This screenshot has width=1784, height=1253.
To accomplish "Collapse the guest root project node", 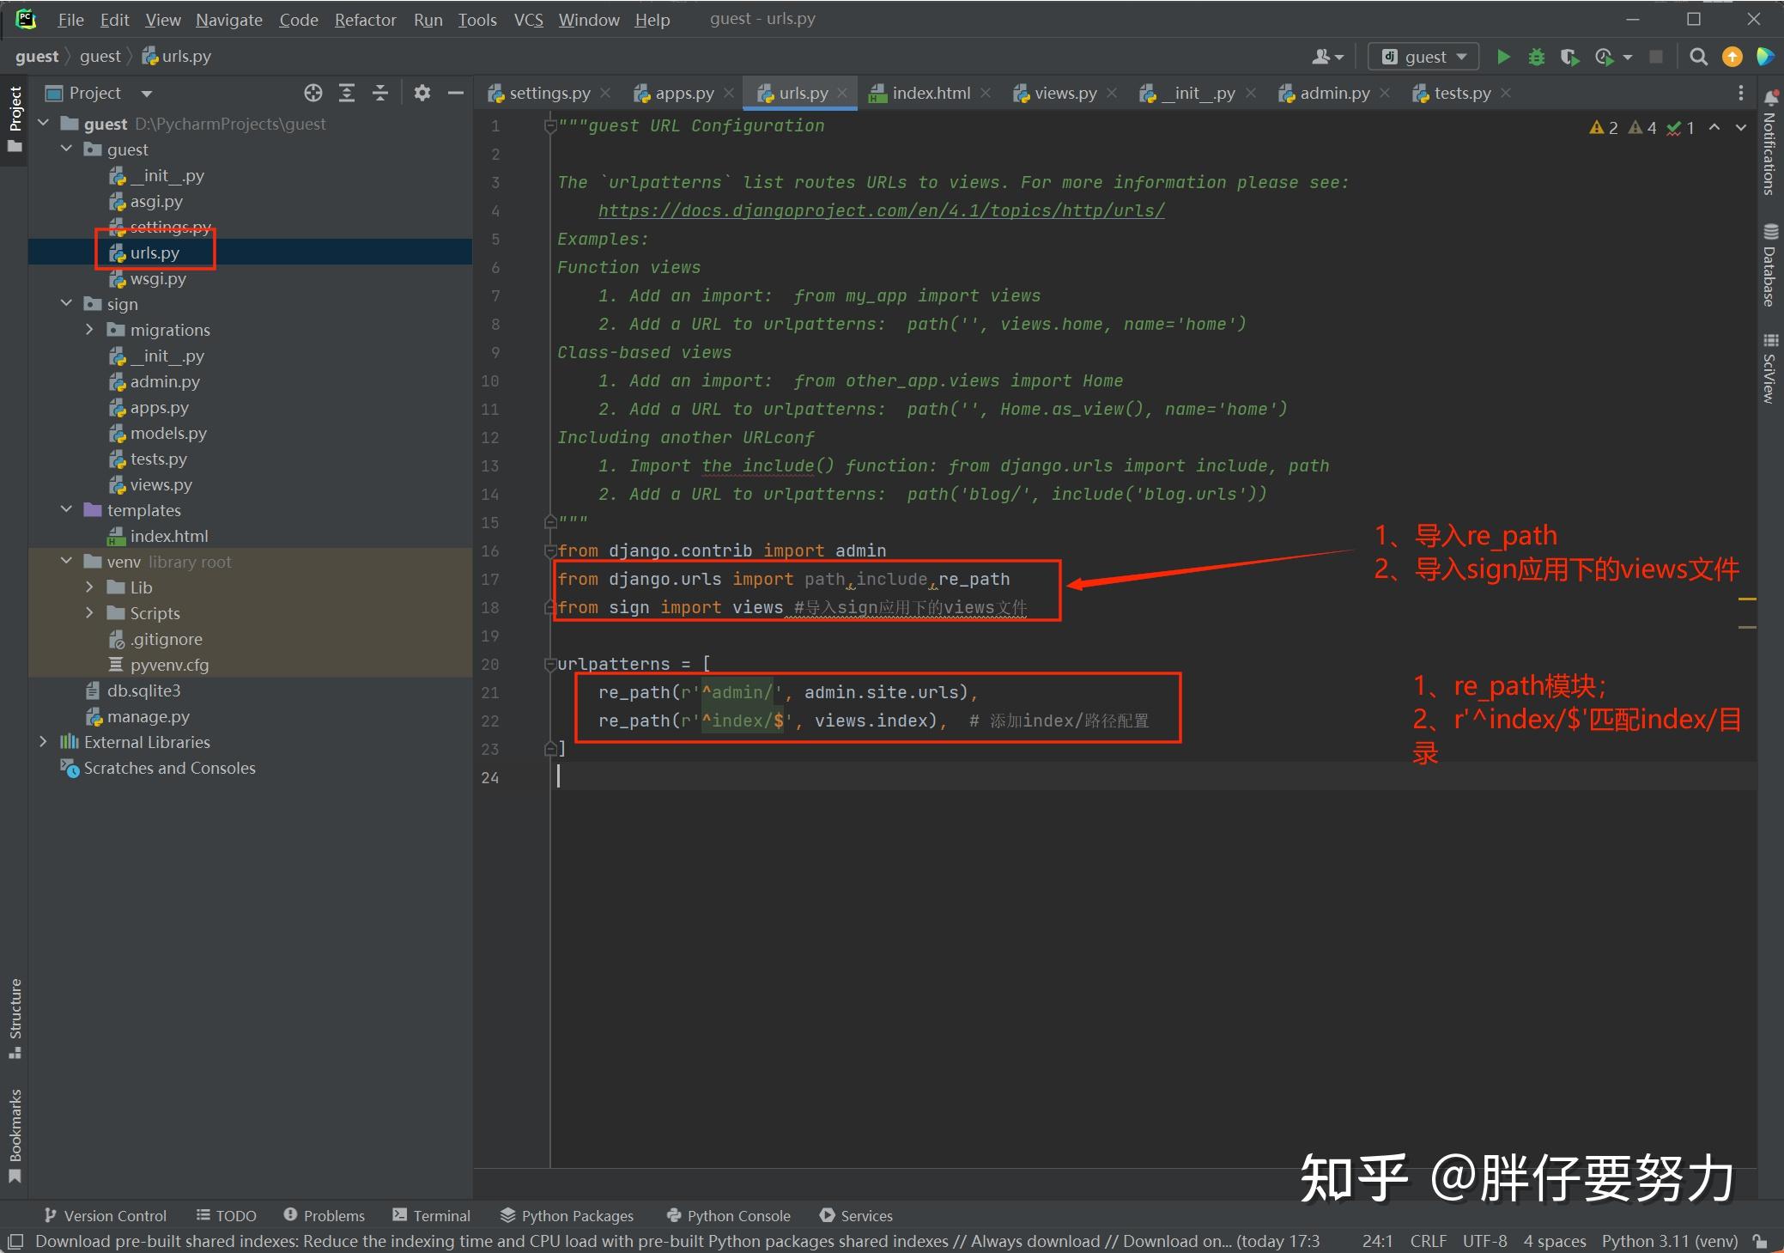I will coord(44,124).
